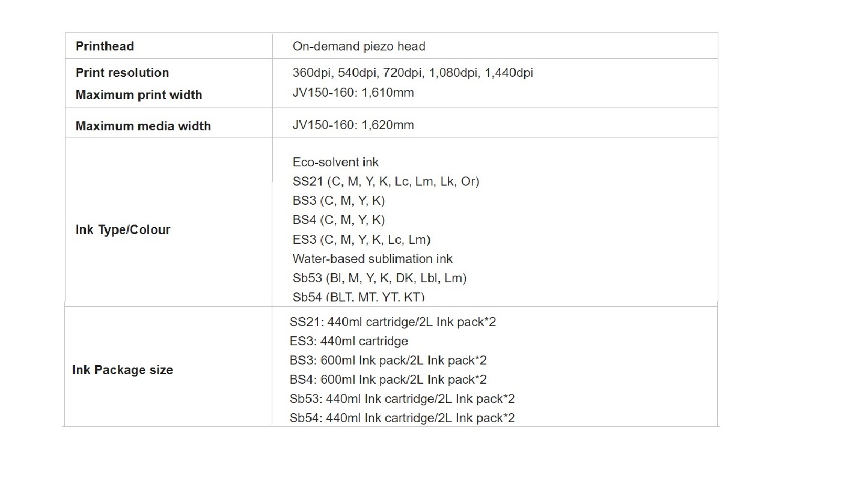856x478 pixels.
Task: Click the Sb53 colour list line
Action: click(x=379, y=278)
